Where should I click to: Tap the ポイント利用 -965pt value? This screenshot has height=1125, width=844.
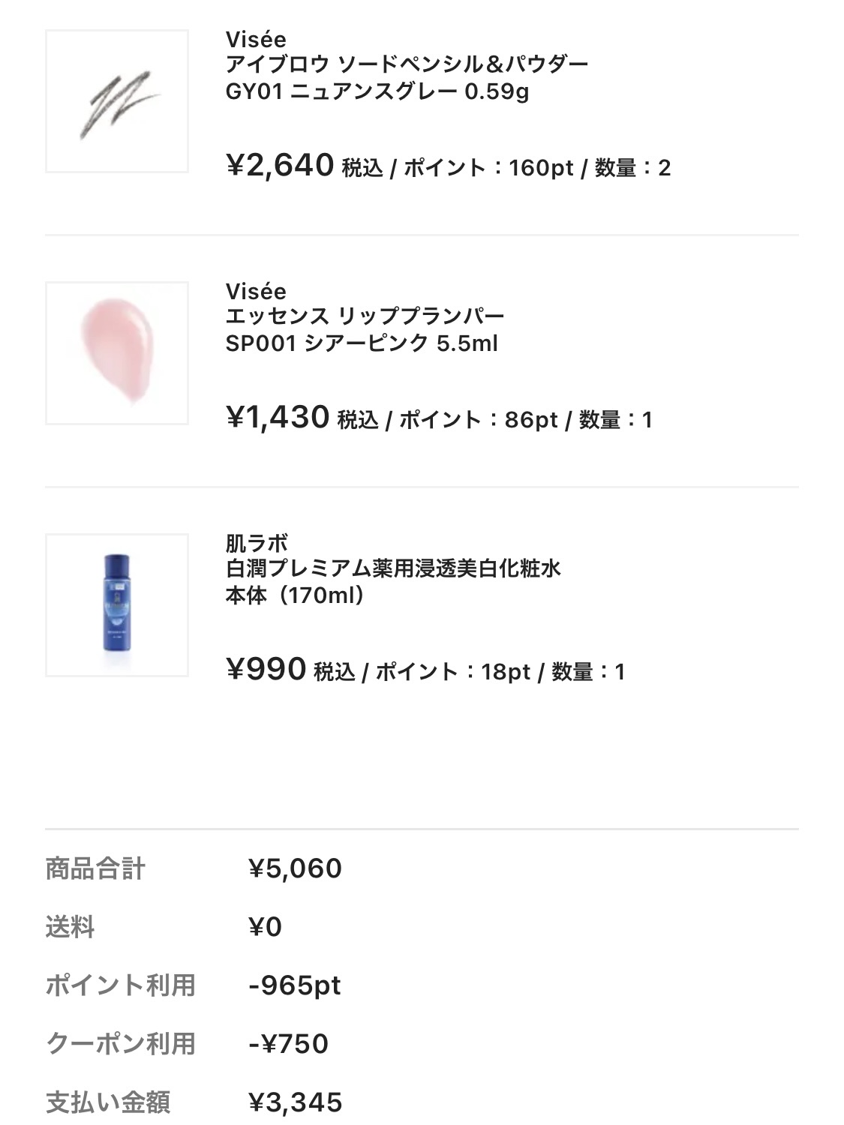click(x=295, y=985)
